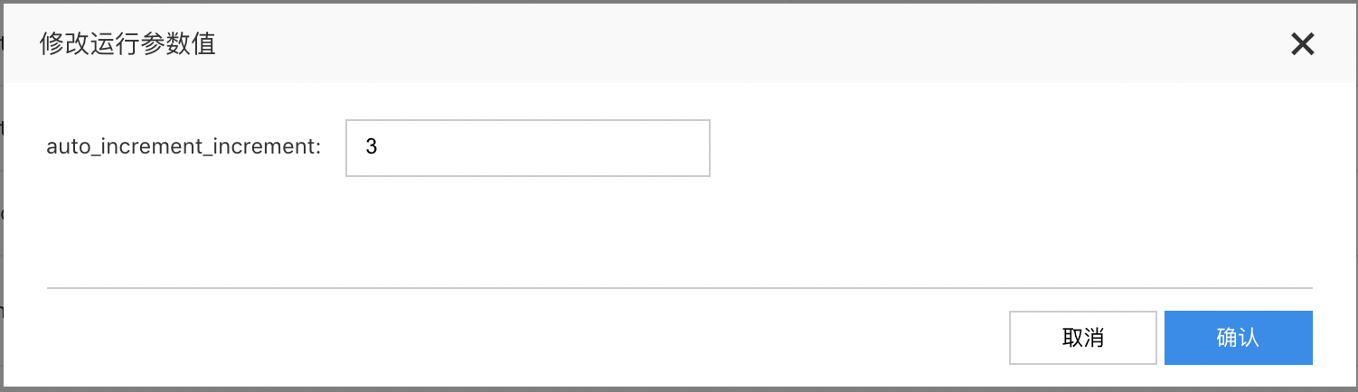Focus the auto_increment_increment input field
Viewport: 1358px width, 392px height.
coord(528,148)
